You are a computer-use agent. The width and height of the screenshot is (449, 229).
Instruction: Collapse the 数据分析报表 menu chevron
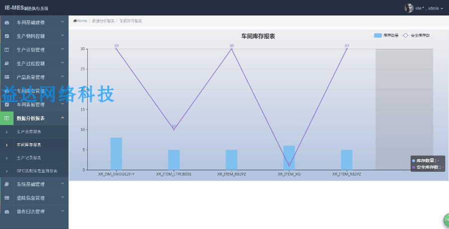tap(62, 118)
